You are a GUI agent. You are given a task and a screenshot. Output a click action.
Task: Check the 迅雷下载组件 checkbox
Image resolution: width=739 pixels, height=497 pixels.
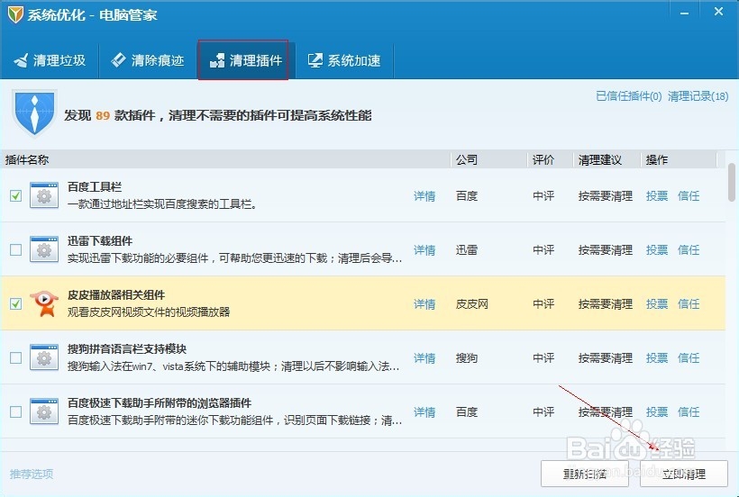(15, 249)
